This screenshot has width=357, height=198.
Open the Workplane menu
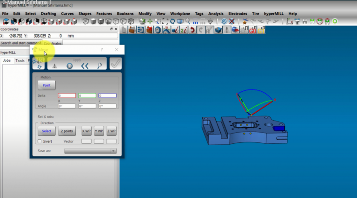tap(179, 14)
